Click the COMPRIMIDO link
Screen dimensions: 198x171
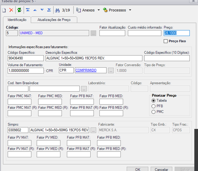pyautogui.click(x=86, y=70)
